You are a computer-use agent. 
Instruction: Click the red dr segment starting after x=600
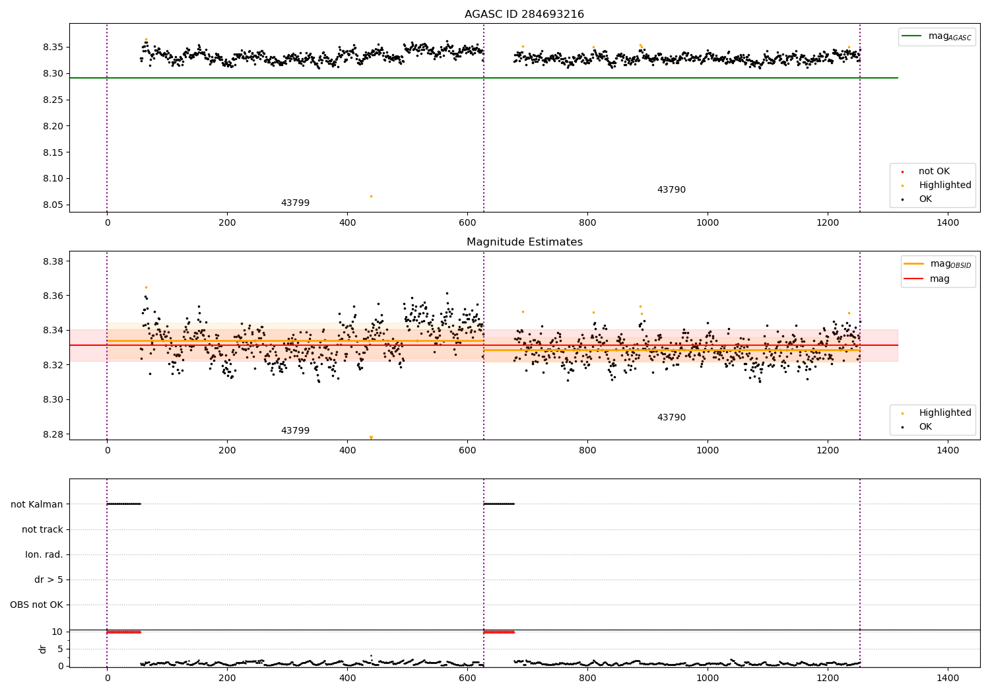[x=499, y=632]
